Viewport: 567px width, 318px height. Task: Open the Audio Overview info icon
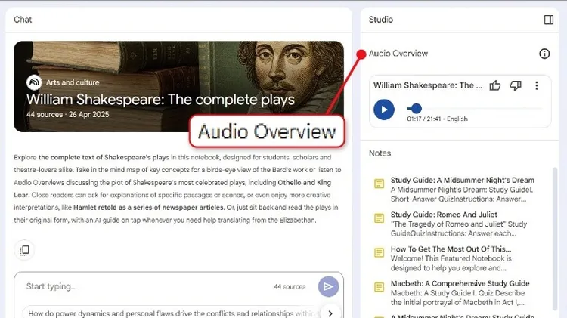(x=544, y=54)
